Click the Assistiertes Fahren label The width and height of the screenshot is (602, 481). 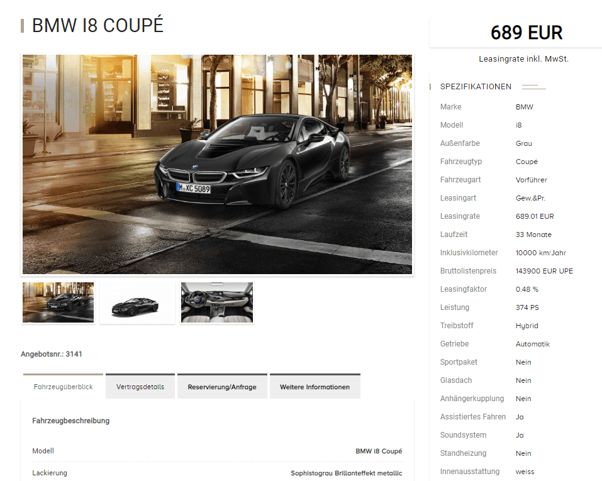[472, 416]
